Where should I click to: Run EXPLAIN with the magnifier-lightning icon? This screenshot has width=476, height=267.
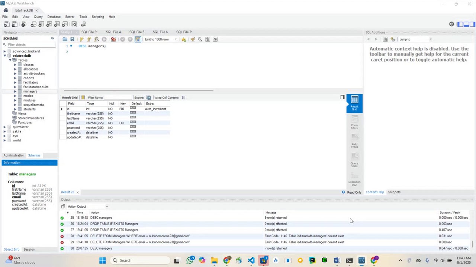(x=97, y=39)
